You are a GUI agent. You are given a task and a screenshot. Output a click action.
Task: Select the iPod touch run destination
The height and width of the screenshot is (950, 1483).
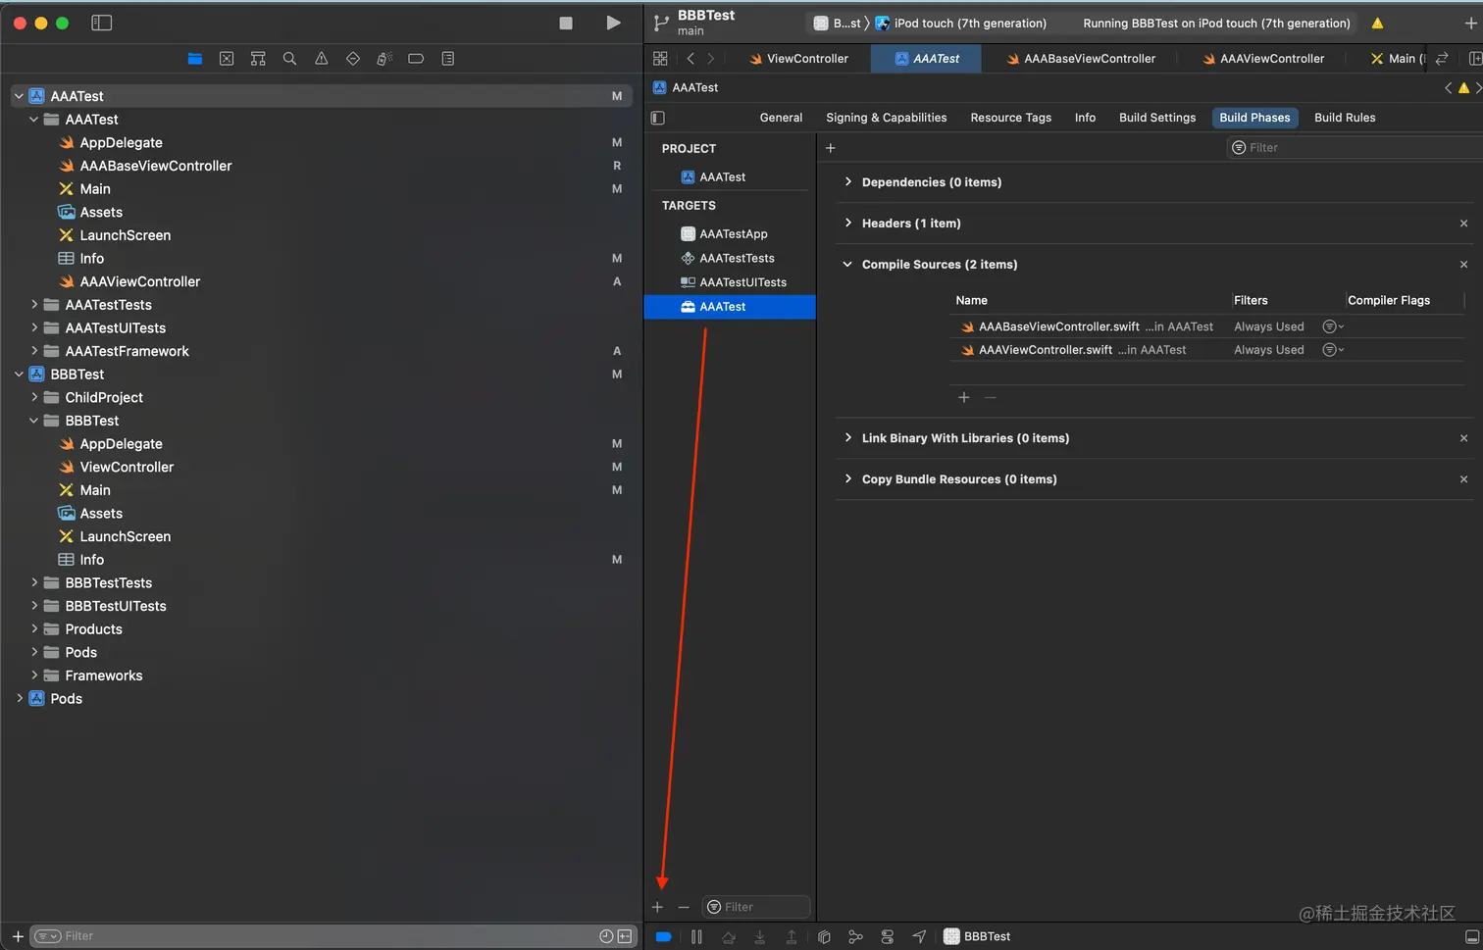[x=961, y=24]
